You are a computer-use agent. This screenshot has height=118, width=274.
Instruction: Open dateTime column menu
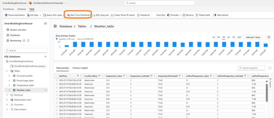point(81,76)
